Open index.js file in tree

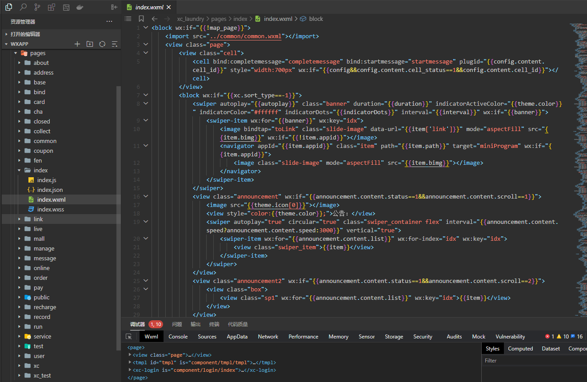point(46,180)
